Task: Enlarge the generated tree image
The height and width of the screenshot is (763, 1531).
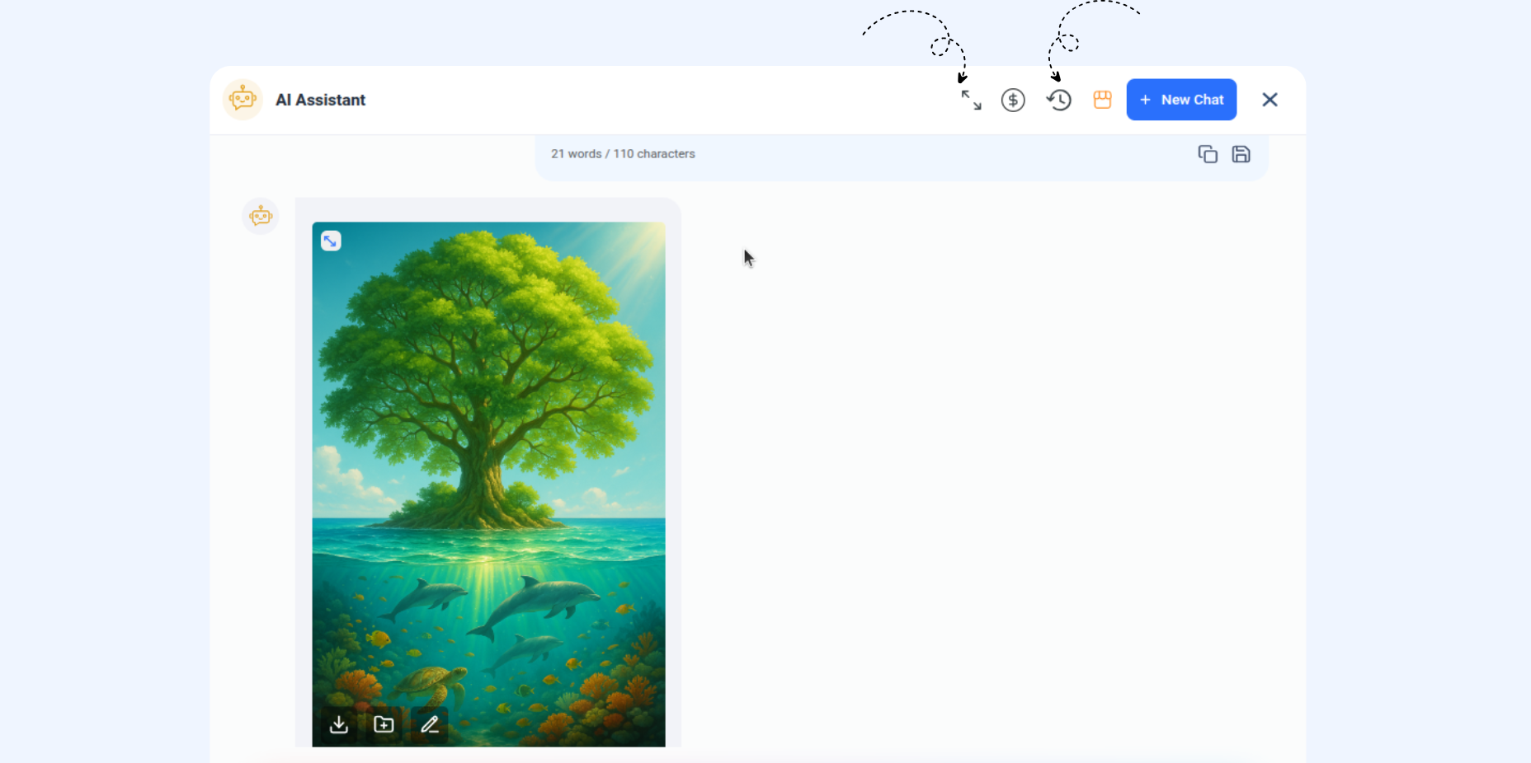Action: 331,241
